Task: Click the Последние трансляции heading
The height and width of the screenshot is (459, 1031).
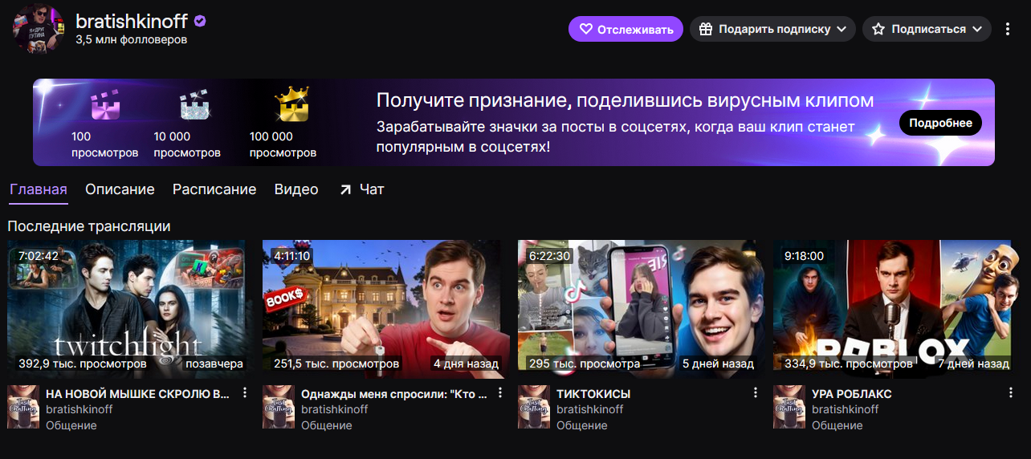Action: [x=89, y=226]
